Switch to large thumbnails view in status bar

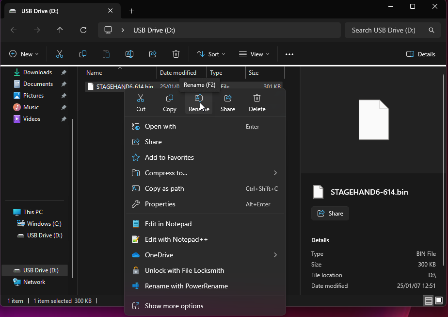[439, 301]
